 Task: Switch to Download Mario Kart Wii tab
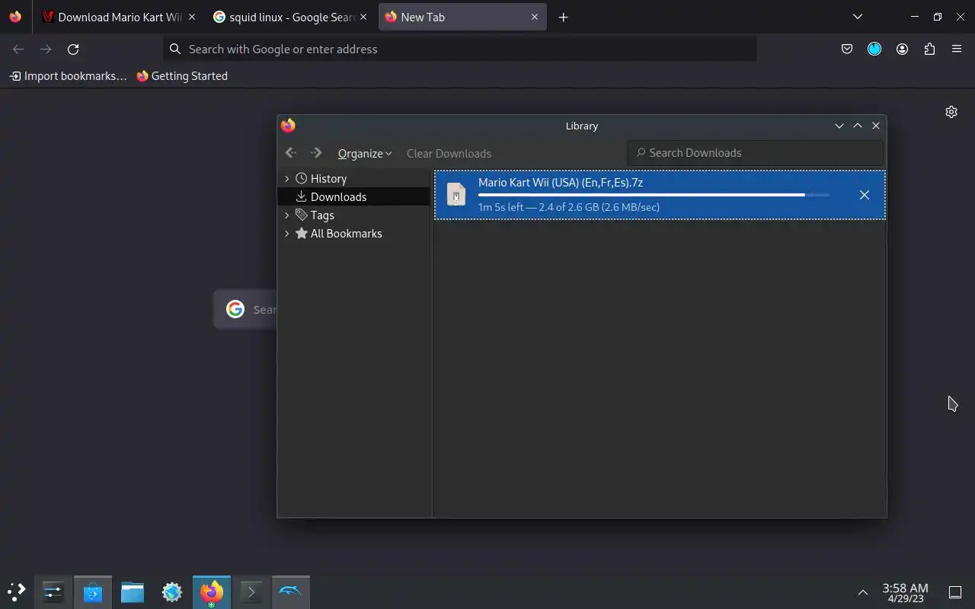pos(112,17)
